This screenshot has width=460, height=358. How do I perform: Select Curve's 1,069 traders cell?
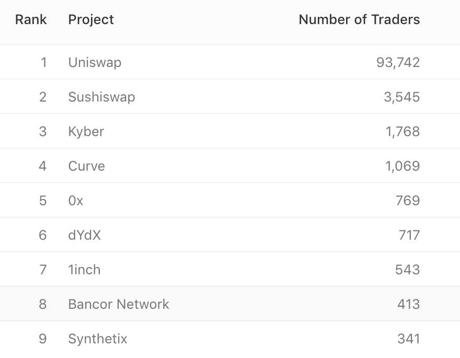(x=402, y=166)
